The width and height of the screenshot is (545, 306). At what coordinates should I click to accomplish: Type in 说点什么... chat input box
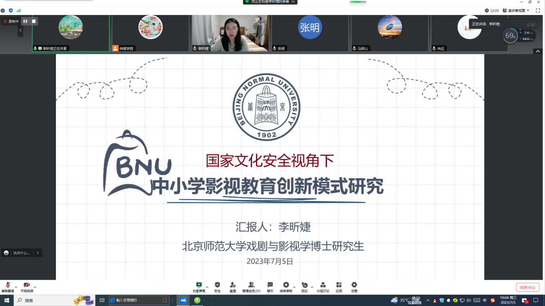click(22, 253)
